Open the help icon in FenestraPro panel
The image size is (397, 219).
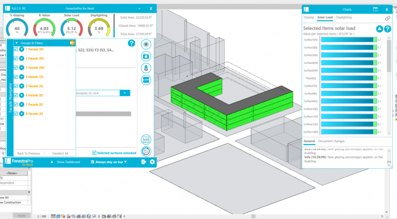tap(131, 43)
